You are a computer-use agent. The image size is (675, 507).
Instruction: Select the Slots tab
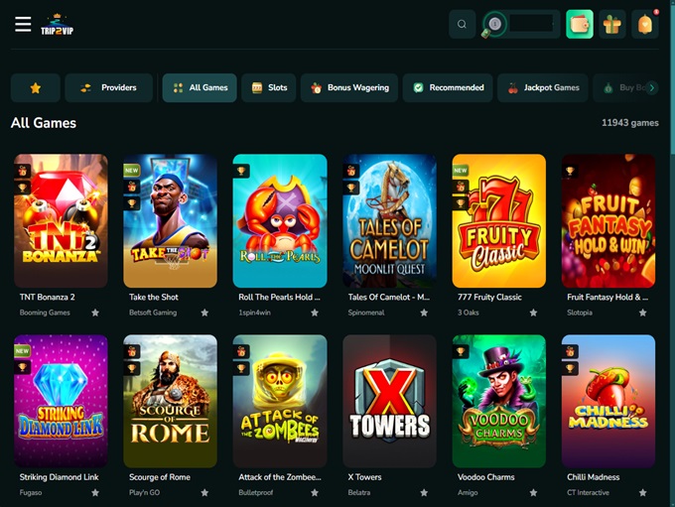[x=269, y=87]
